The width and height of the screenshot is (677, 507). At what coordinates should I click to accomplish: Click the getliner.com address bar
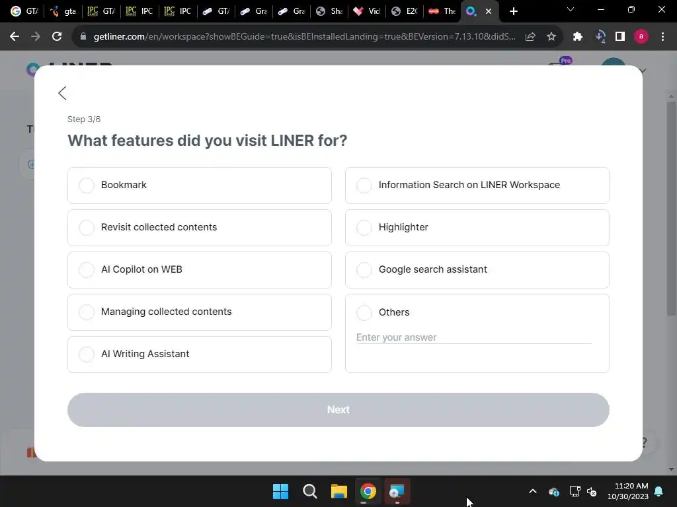click(x=304, y=37)
